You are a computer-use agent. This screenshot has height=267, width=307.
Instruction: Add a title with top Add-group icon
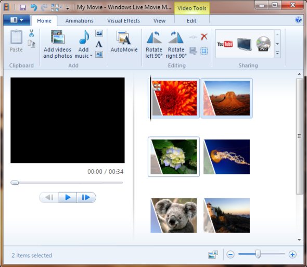(x=99, y=33)
